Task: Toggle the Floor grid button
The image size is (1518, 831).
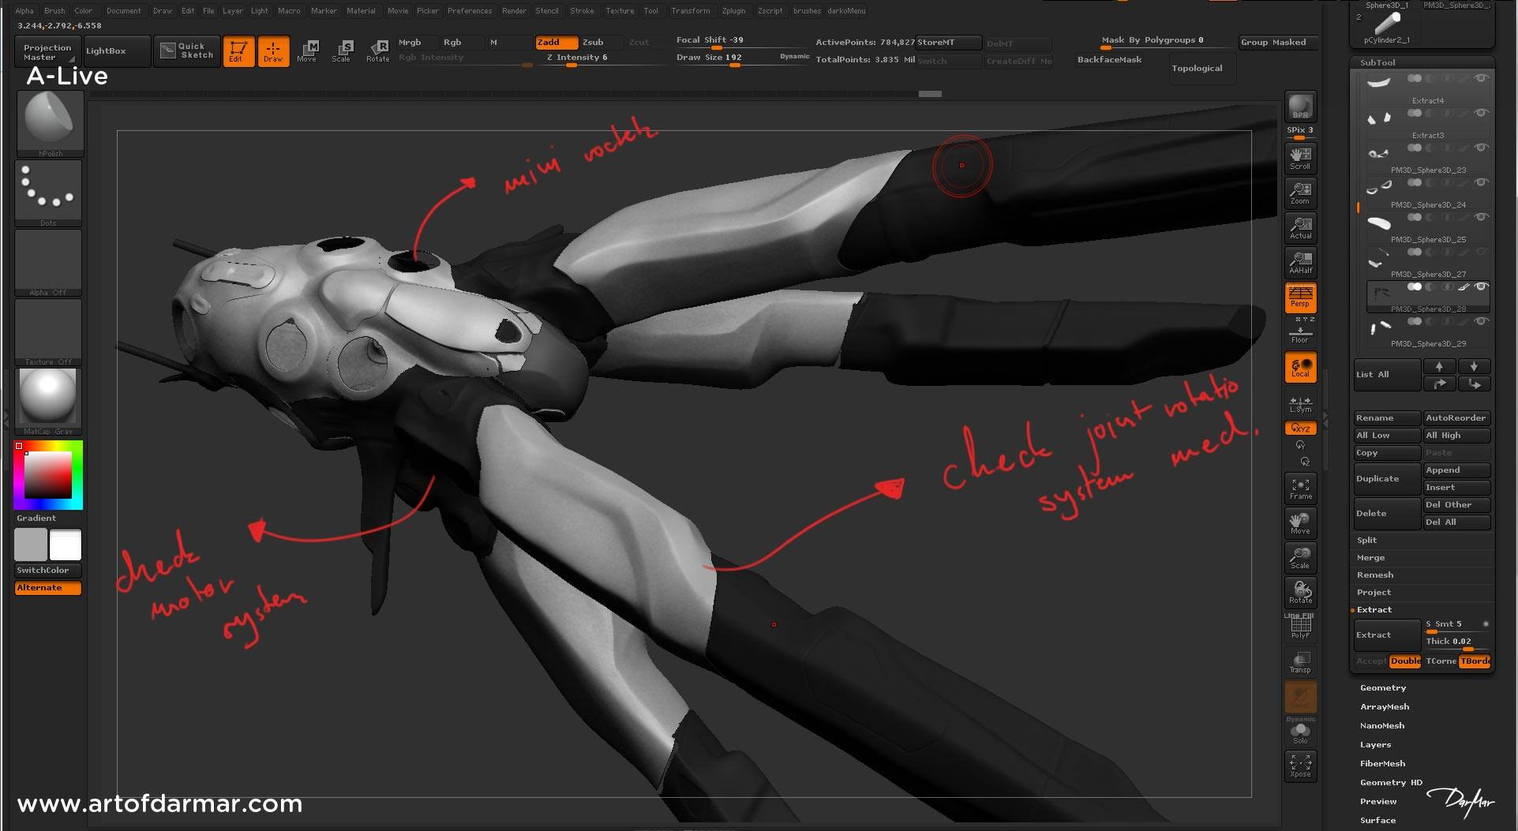Action: click(x=1300, y=333)
